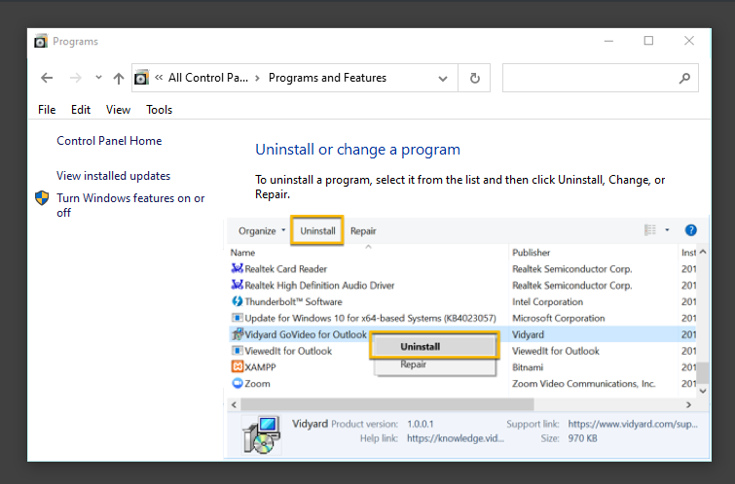This screenshot has height=484, width=735.
Task: Click the Realtek Audio Driver icon
Action: click(x=238, y=285)
